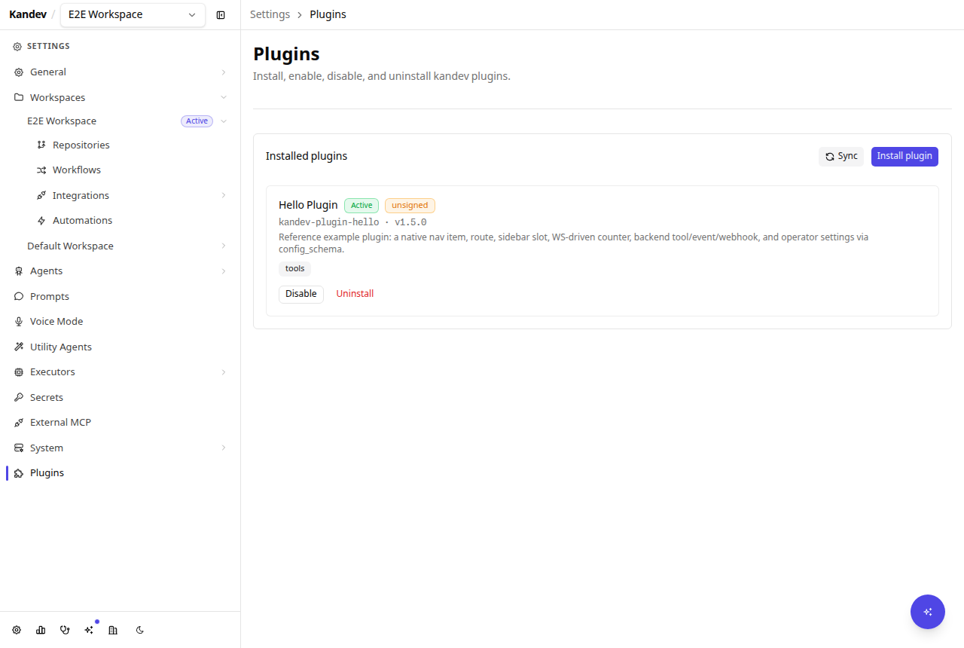
Task: Click the Utility Agents wand icon
Action: point(19,347)
